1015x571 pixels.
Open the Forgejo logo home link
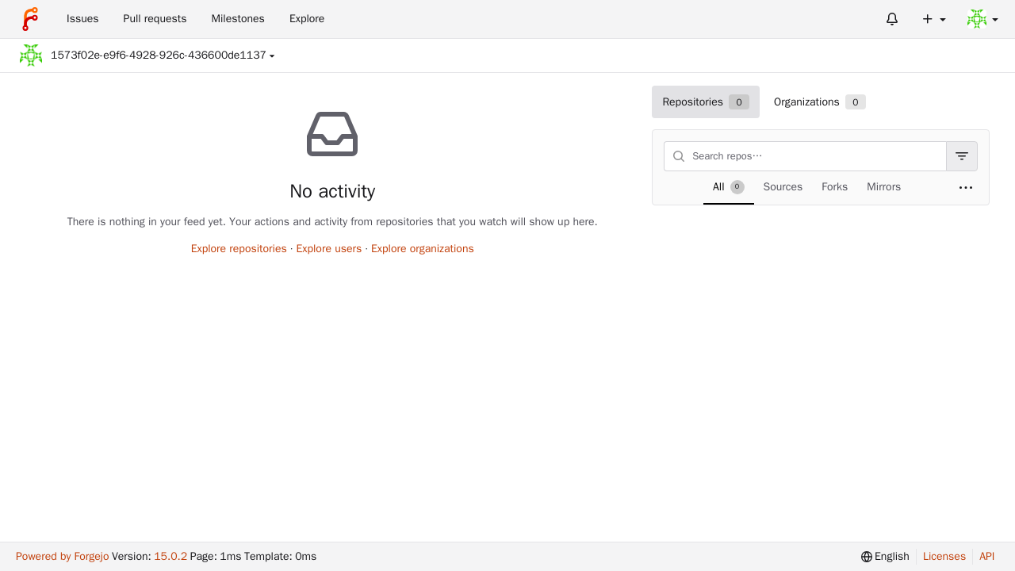30,19
